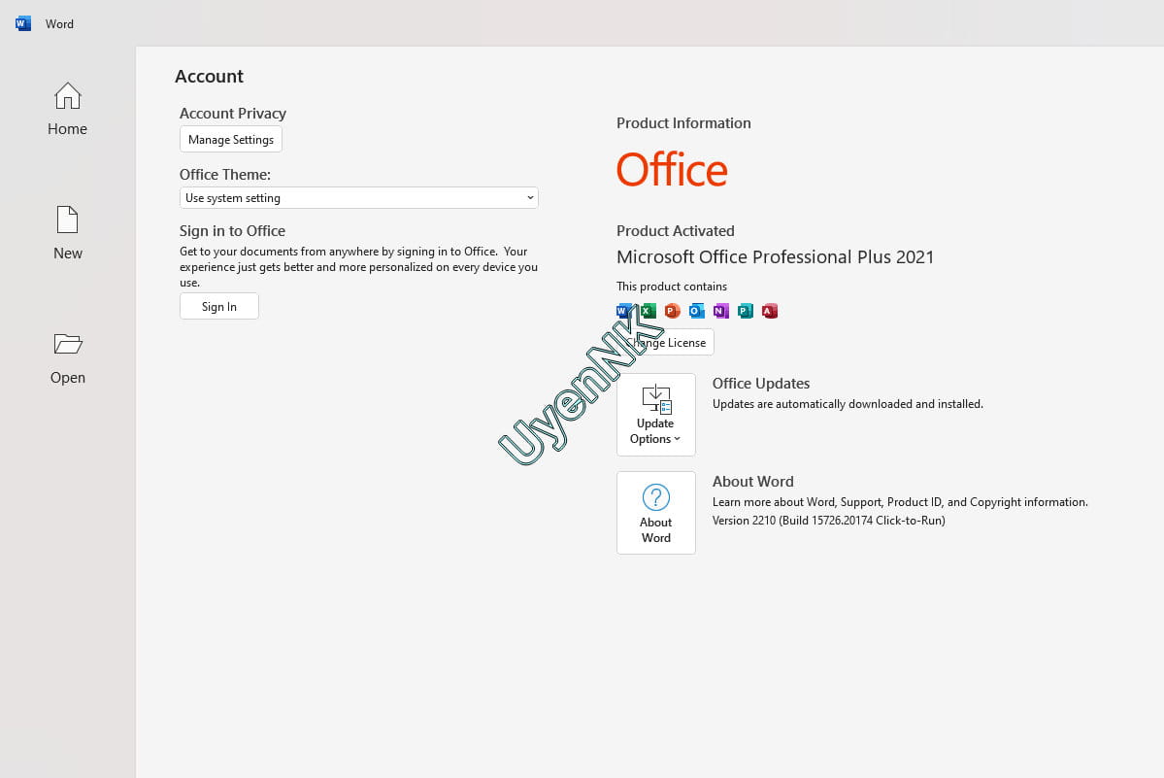The image size is (1164, 778).
Task: Click the 'About Word' heading text
Action: point(752,481)
